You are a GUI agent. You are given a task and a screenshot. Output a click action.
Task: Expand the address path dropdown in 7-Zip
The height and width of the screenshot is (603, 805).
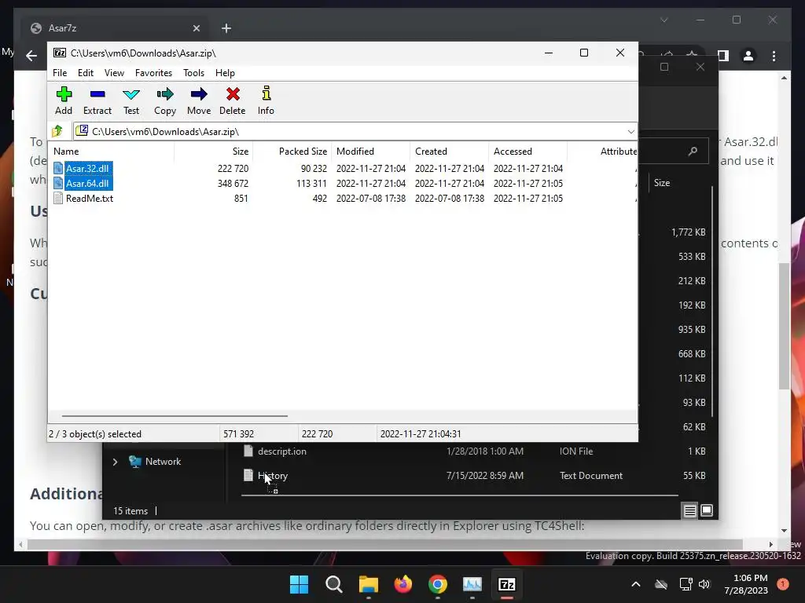tap(631, 132)
